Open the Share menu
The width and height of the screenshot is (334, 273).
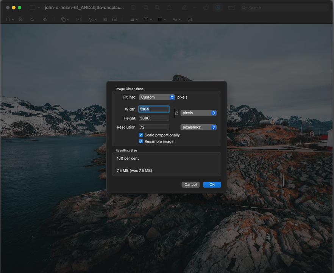pos(169,8)
